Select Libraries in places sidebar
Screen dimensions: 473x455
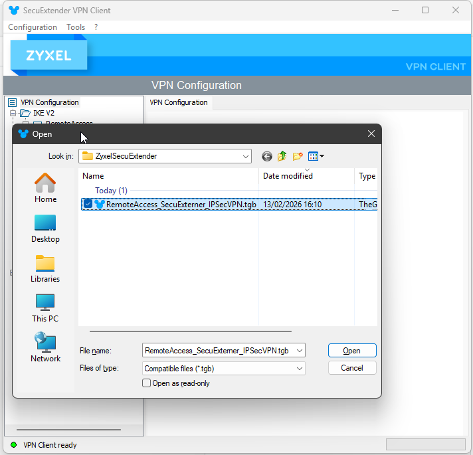point(45,268)
